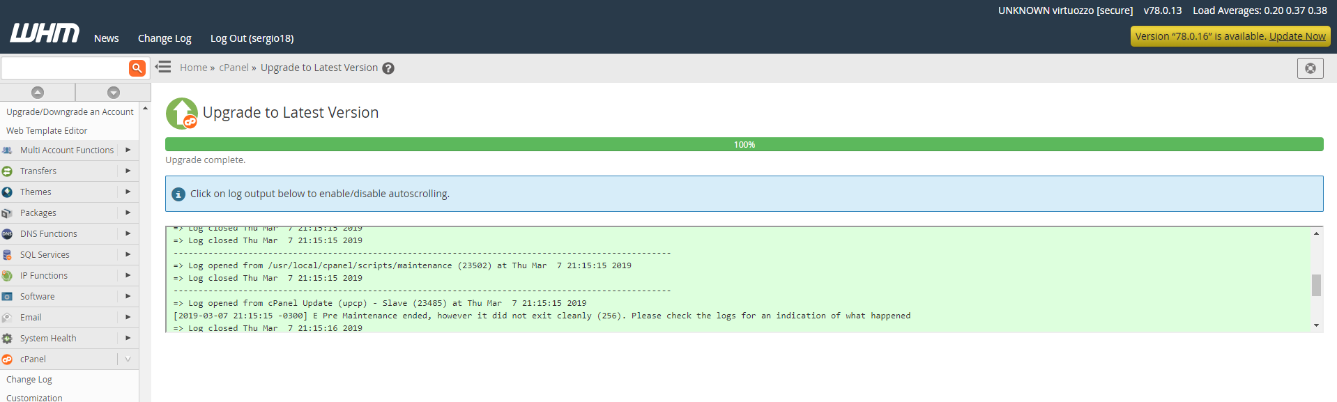The height and width of the screenshot is (402, 1337).
Task: Expand the Software section arrow
Action: coord(128,296)
